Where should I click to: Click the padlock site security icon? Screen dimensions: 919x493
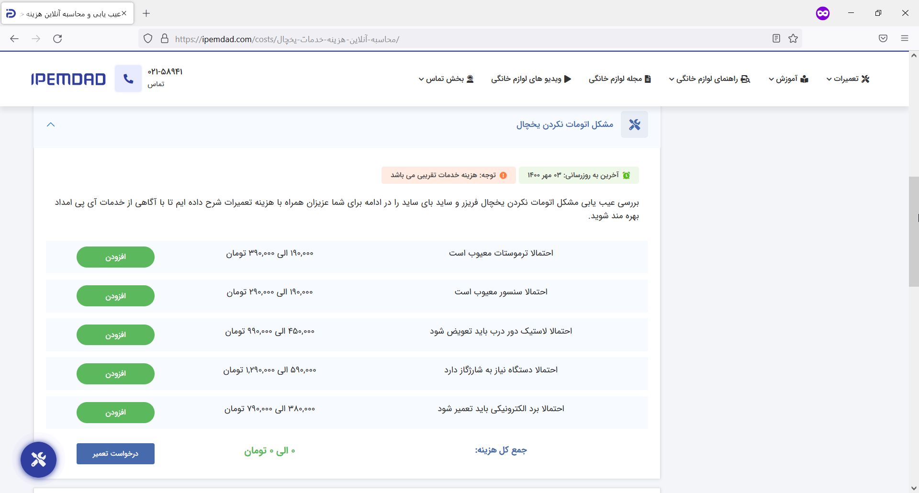(x=165, y=39)
